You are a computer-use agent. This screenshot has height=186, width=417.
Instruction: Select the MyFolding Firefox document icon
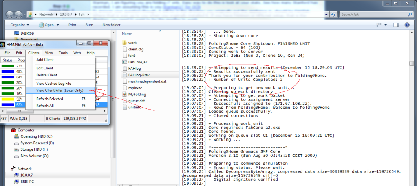(x=125, y=94)
